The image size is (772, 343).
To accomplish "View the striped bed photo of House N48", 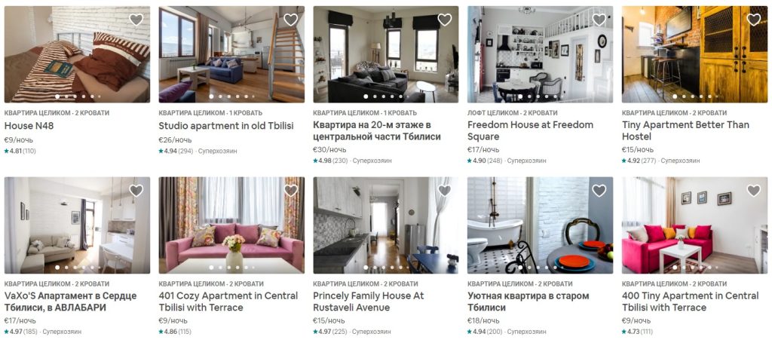I will (x=78, y=54).
